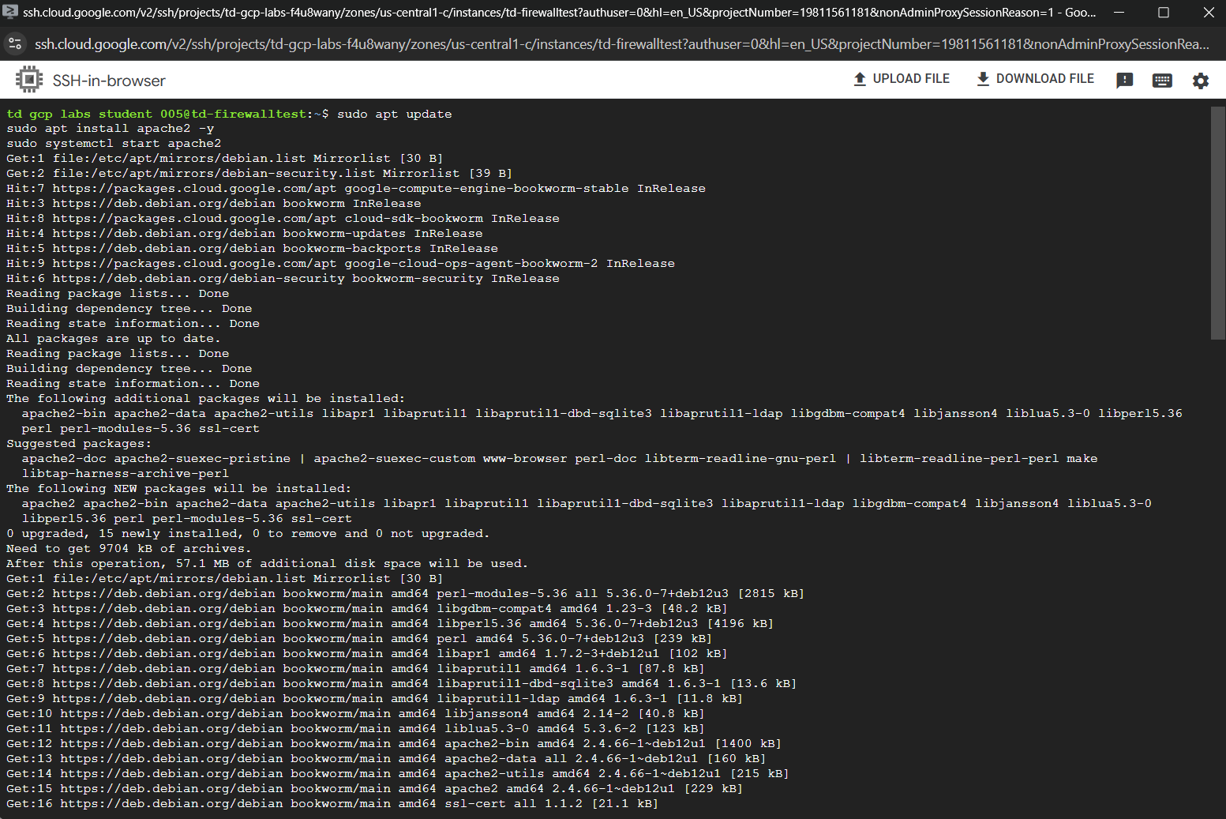
Task: Open the settings gear icon
Action: (x=1200, y=81)
